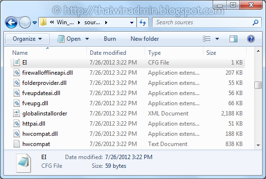Select the folderprovider.dll icon

point(17,83)
